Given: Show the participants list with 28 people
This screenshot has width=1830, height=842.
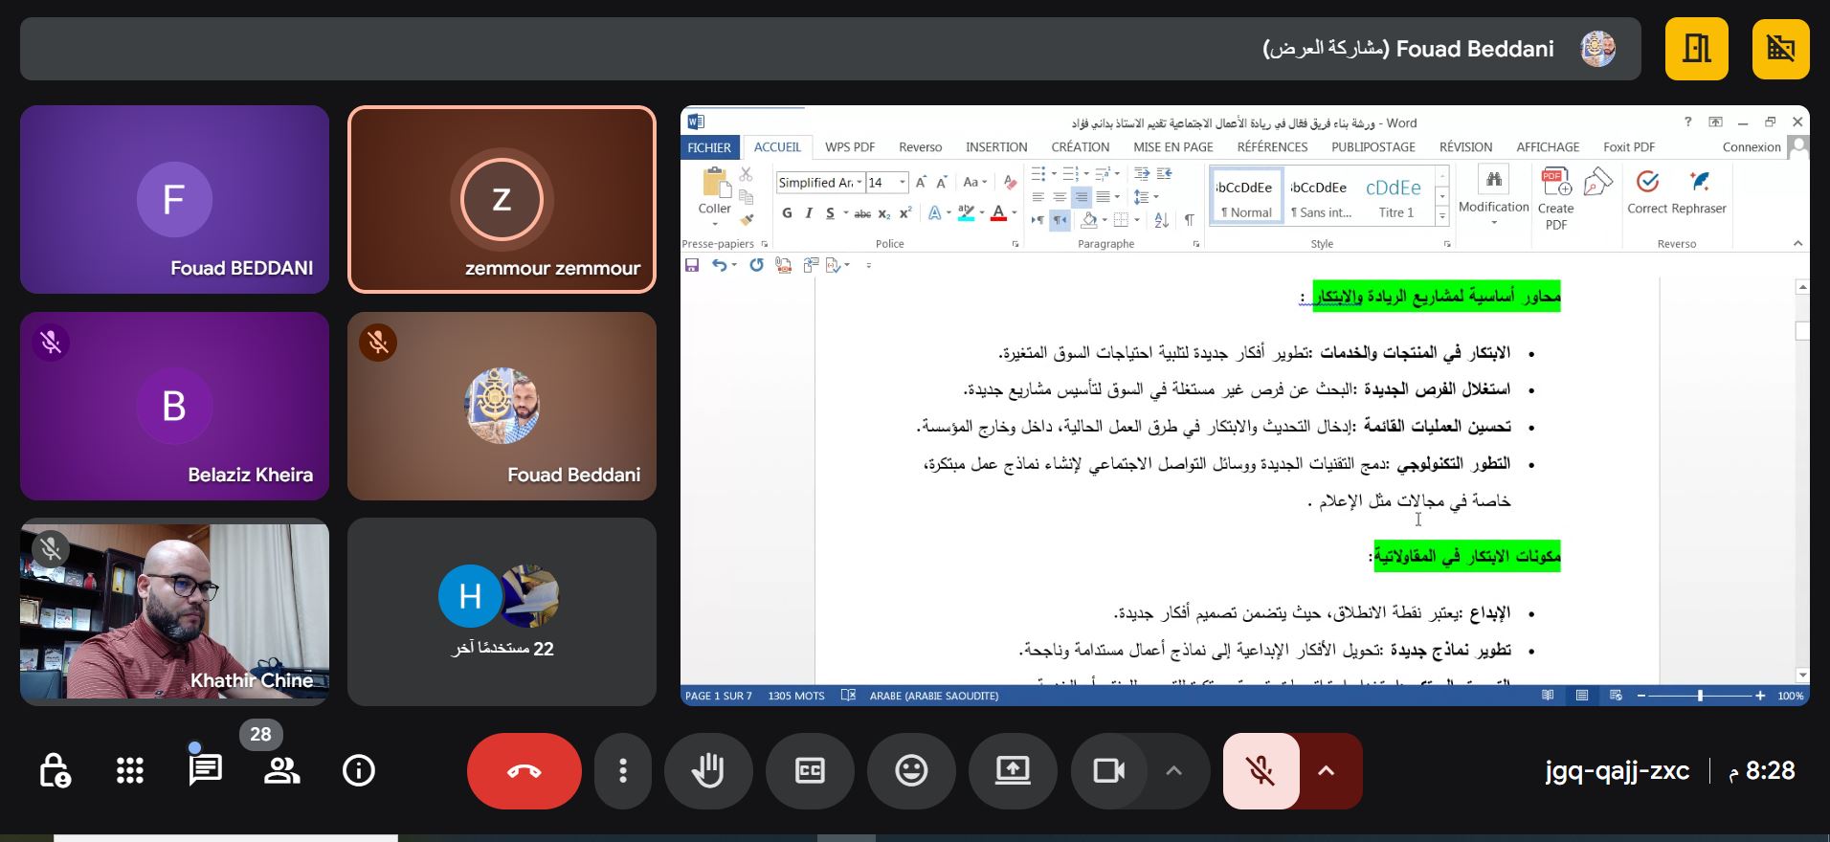Looking at the screenshot, I should pyautogui.click(x=281, y=770).
